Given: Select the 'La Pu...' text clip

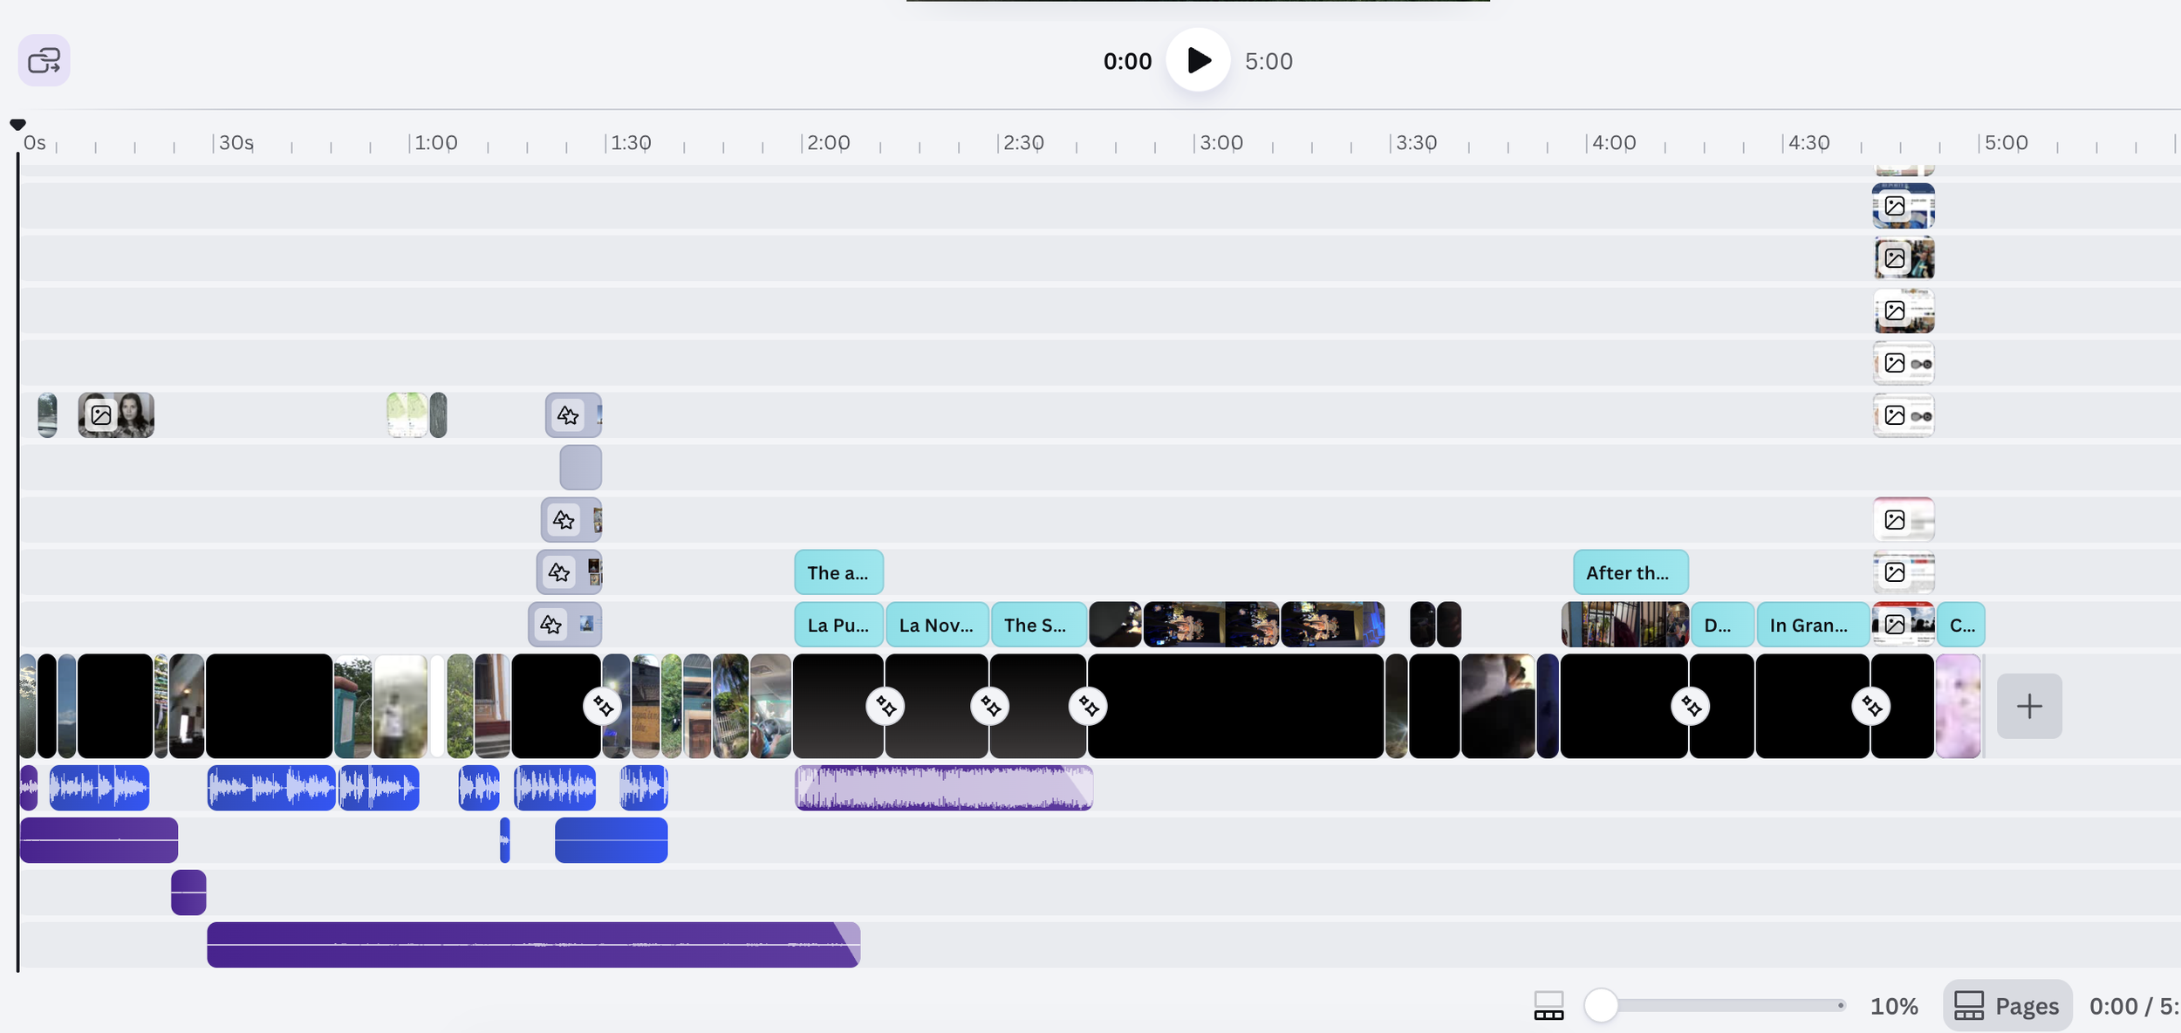Looking at the screenshot, I should coord(838,625).
